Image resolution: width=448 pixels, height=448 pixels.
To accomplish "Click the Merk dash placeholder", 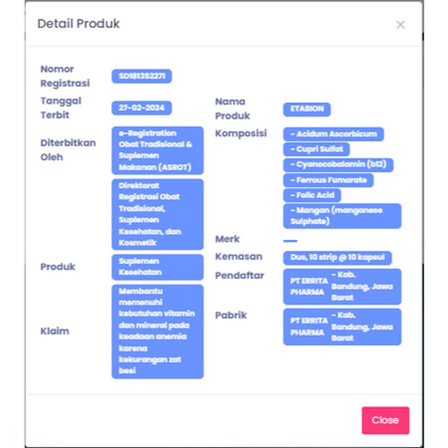I will pos(290,241).
